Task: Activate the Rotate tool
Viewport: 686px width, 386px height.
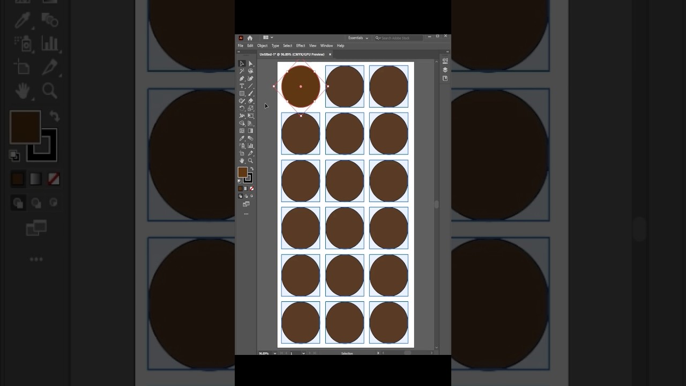Action: click(x=242, y=108)
